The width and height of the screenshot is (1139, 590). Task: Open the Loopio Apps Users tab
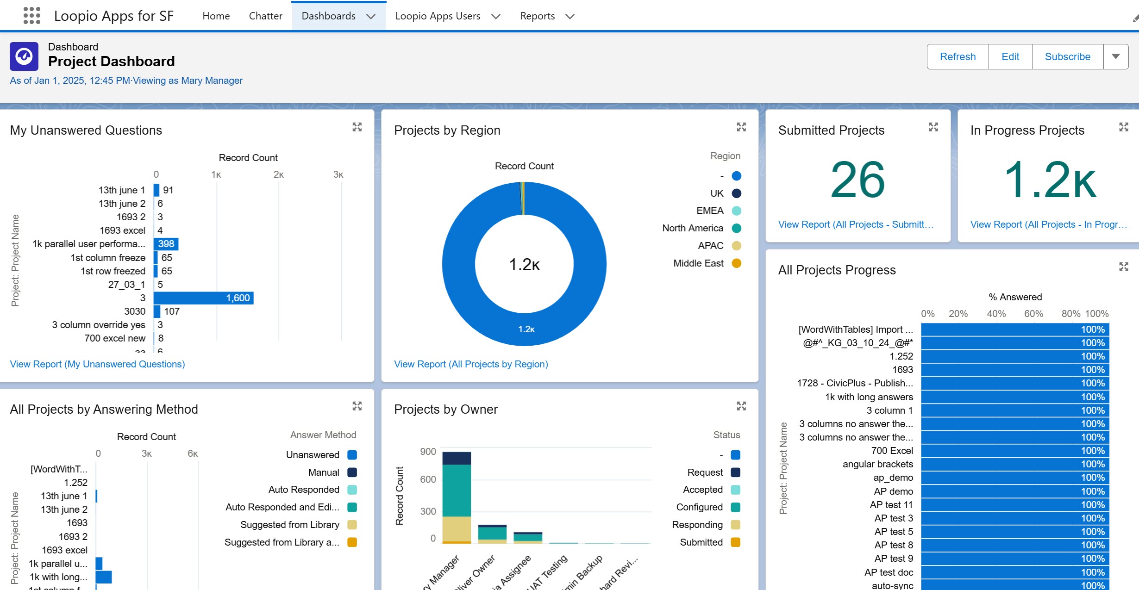coord(438,16)
